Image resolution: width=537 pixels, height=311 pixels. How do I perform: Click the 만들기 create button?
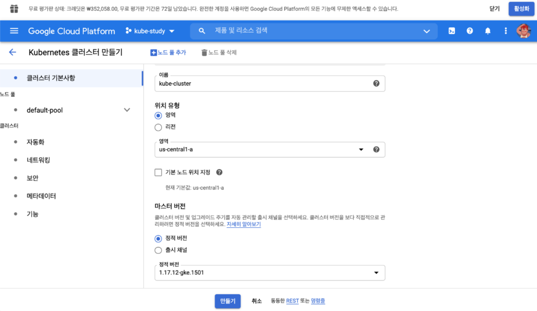[x=227, y=301]
